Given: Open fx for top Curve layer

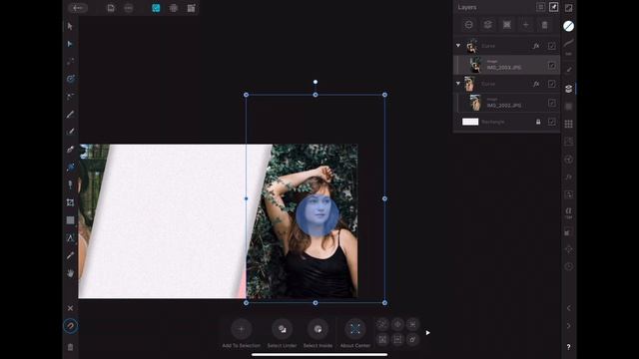Looking at the screenshot, I should coord(536,46).
